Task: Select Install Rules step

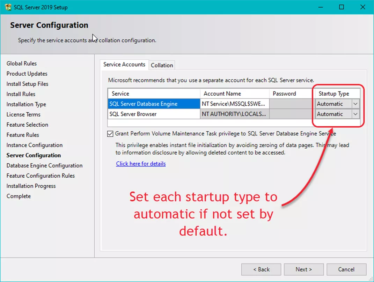Action: click(x=21, y=94)
